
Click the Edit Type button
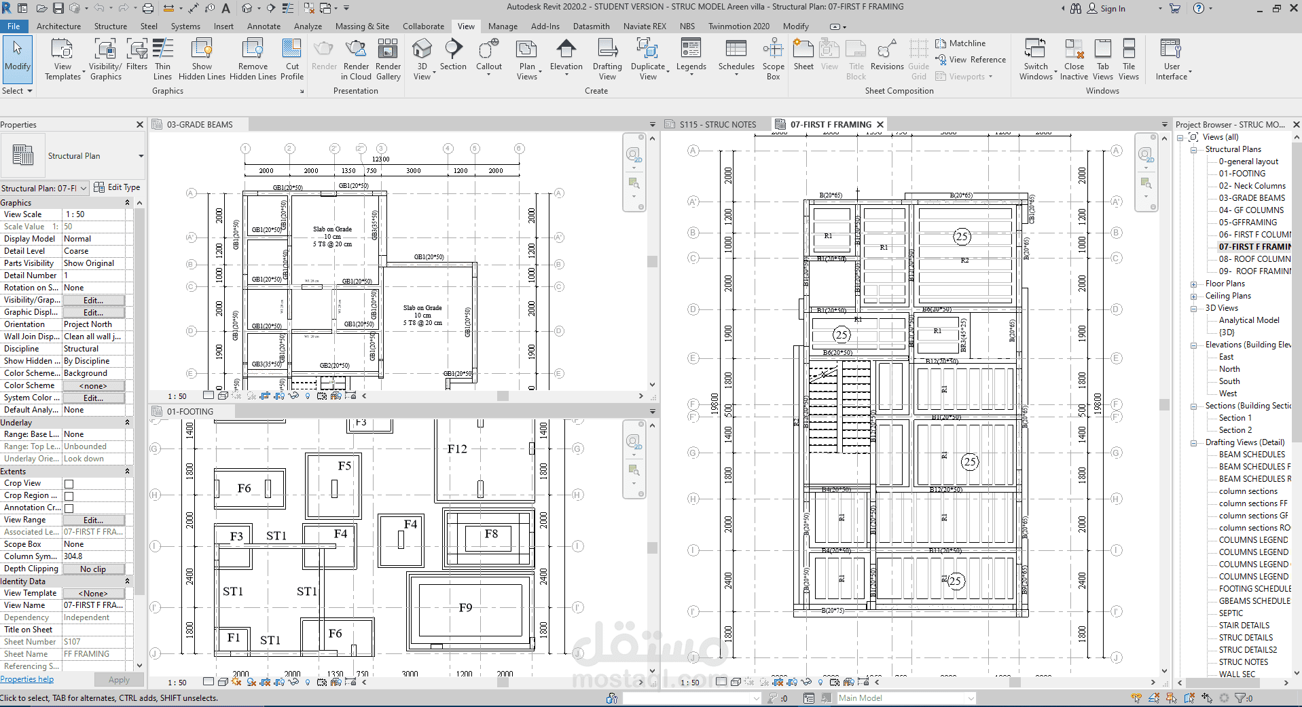click(x=117, y=188)
